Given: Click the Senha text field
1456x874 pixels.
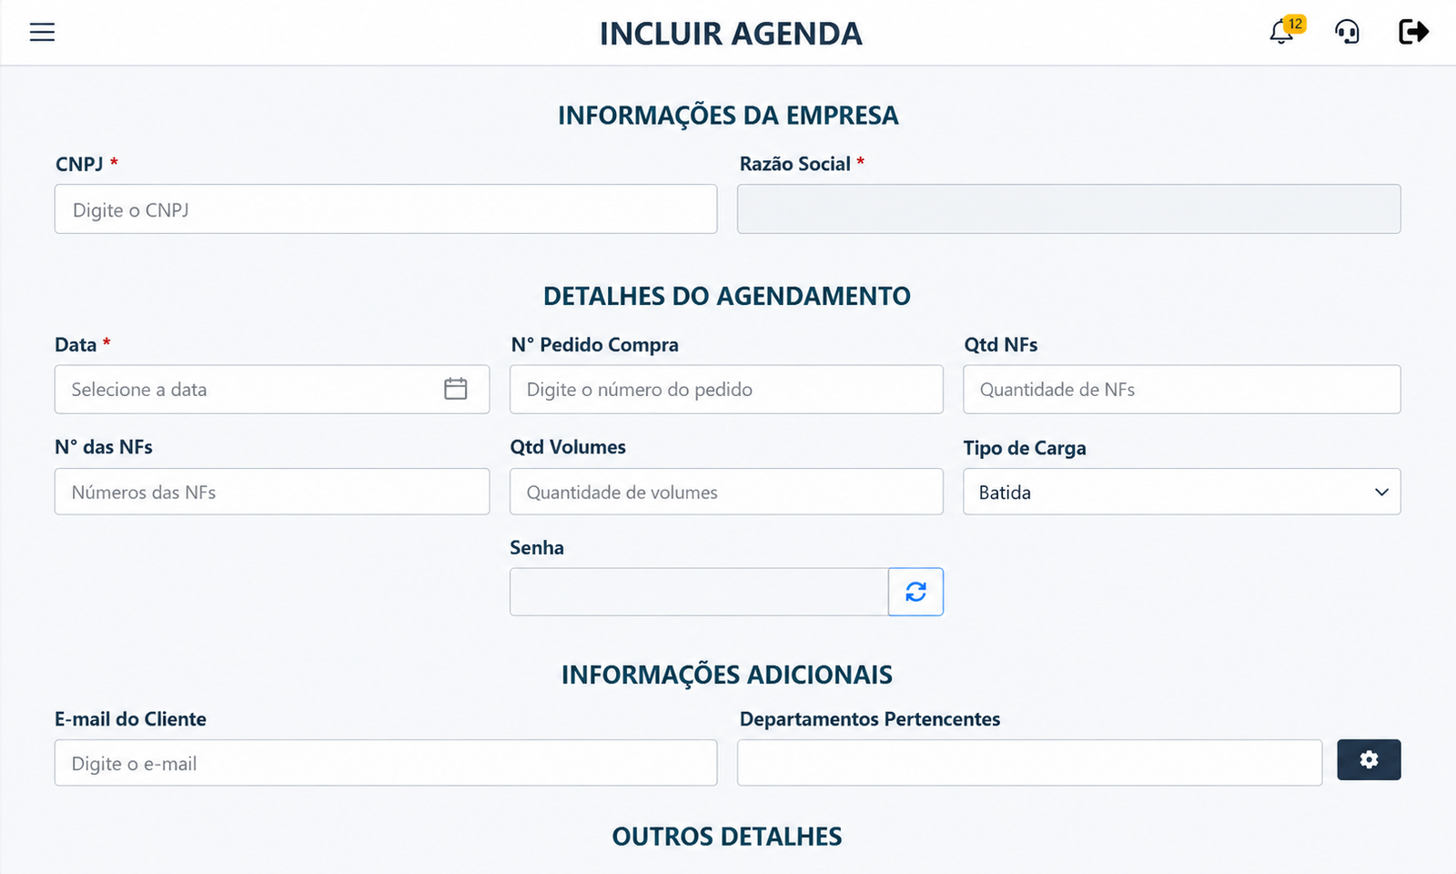Looking at the screenshot, I should (x=699, y=592).
